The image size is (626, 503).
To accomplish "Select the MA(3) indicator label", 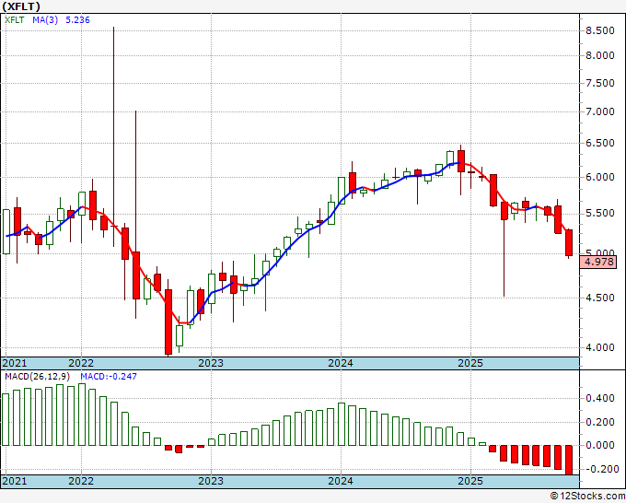I will [x=45, y=19].
